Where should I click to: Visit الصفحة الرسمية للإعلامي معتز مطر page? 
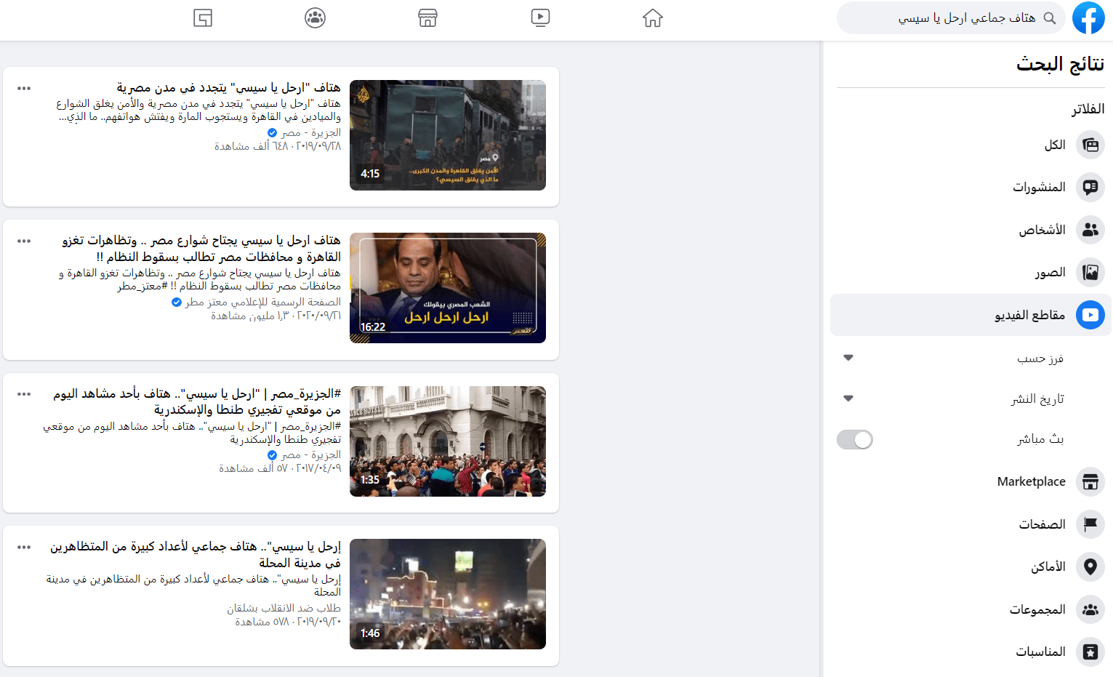[263, 302]
